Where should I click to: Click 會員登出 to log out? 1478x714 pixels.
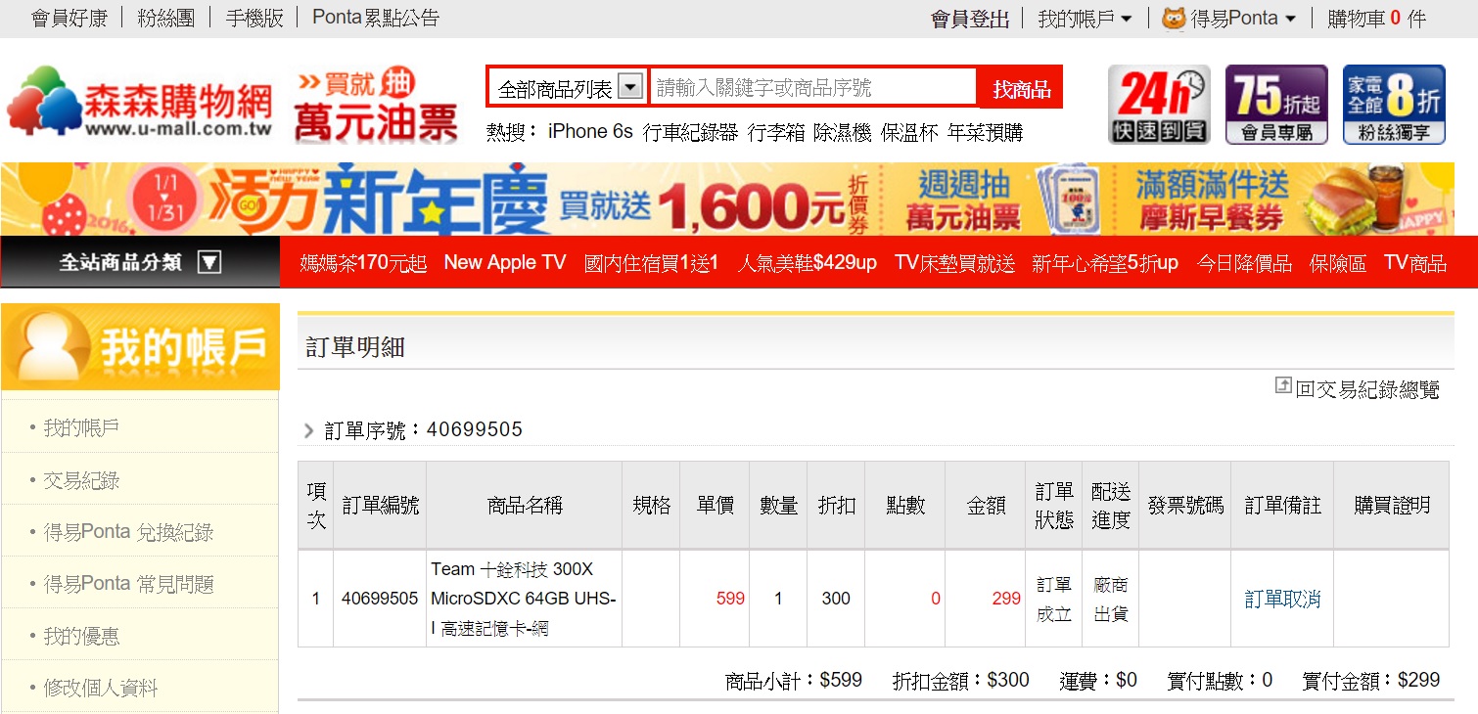pyautogui.click(x=970, y=19)
